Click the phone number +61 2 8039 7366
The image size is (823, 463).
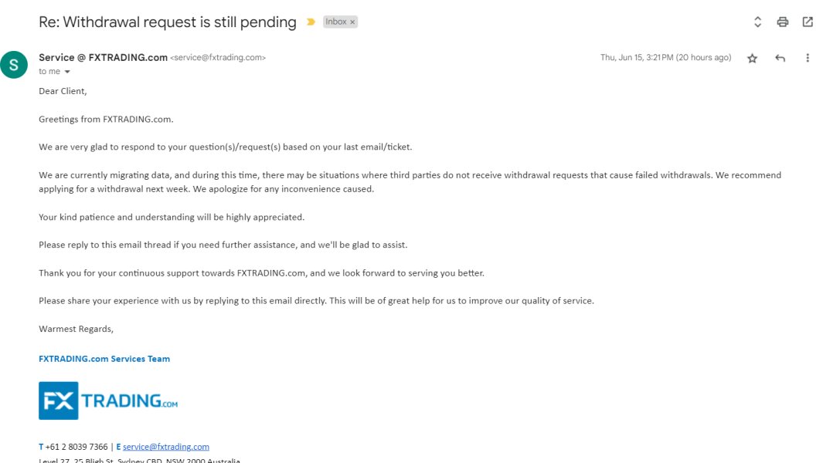(76, 447)
